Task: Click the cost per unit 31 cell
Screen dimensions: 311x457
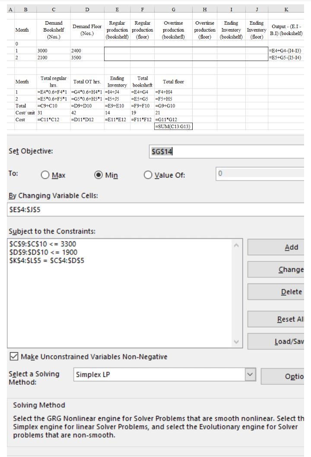Action: [54, 113]
